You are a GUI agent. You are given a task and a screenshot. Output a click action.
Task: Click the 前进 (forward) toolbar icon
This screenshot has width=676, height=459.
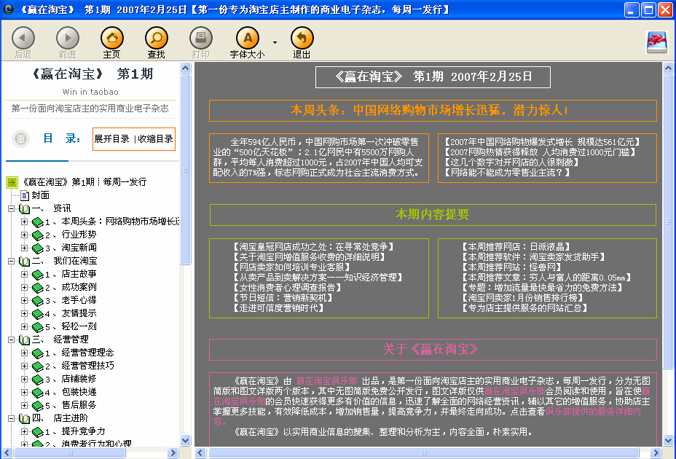68,38
